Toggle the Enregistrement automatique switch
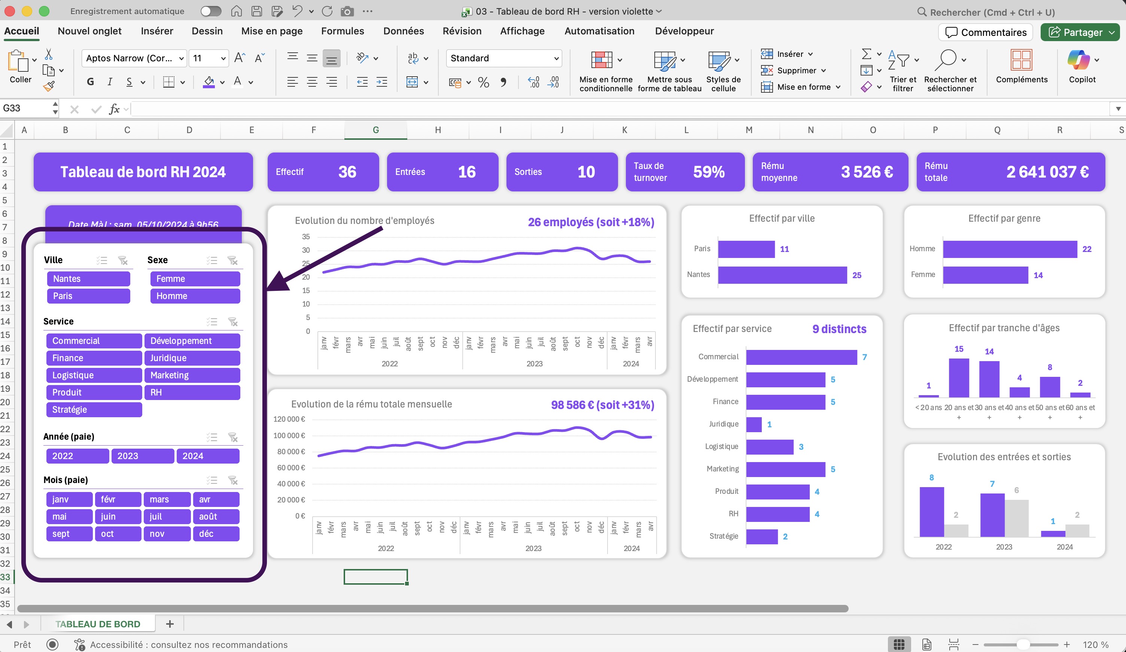Viewport: 1126px width, 652px height. coord(210,12)
